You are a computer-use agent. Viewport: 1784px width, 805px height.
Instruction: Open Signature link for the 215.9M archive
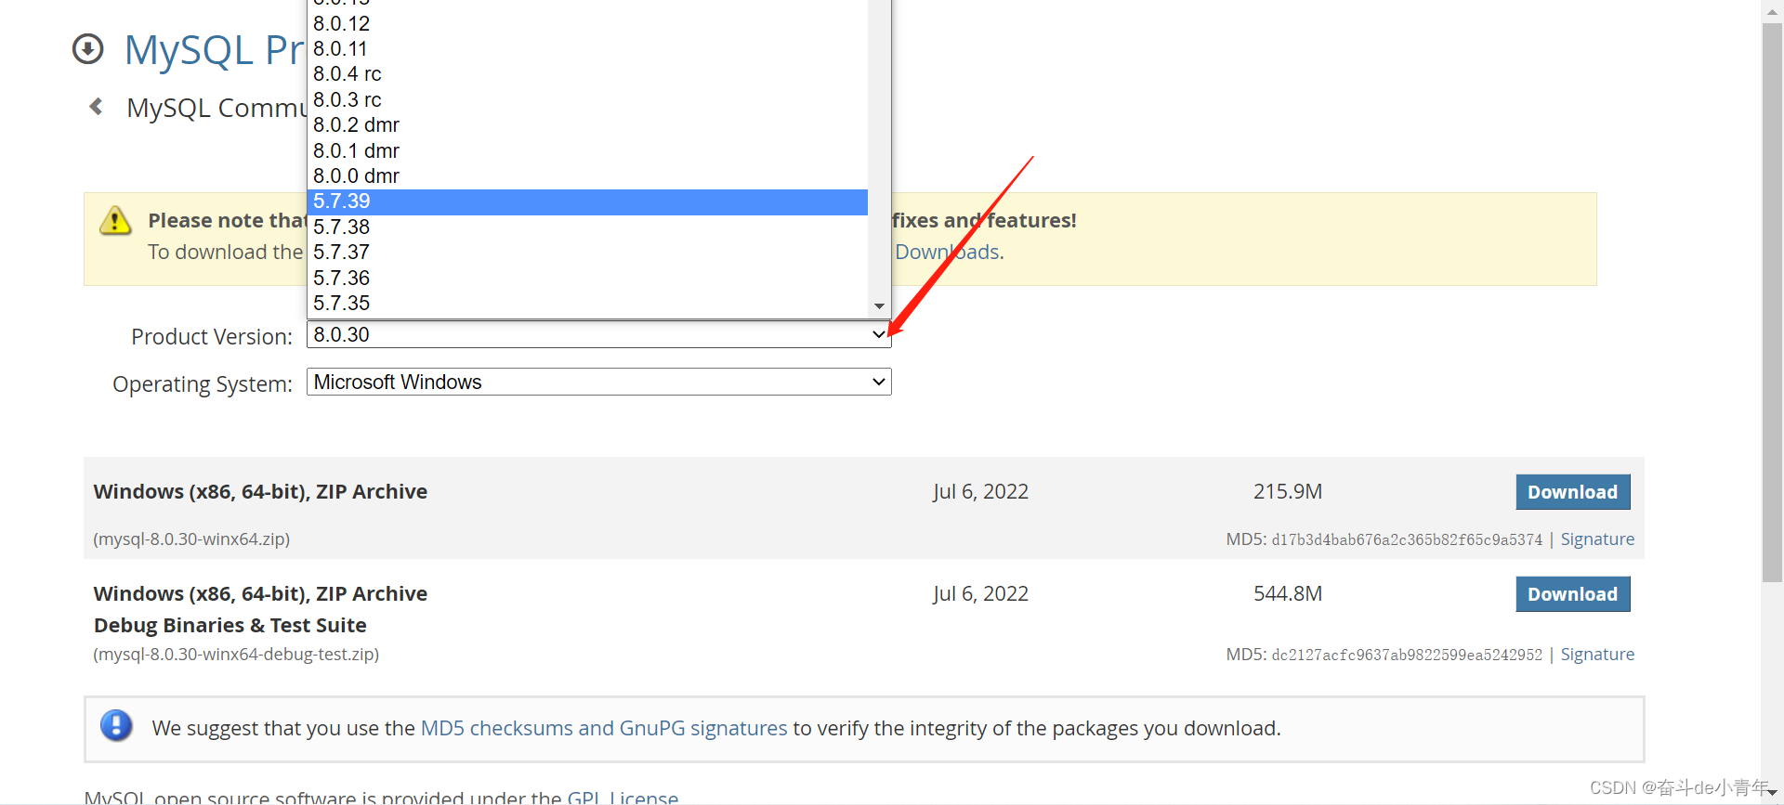tap(1597, 539)
